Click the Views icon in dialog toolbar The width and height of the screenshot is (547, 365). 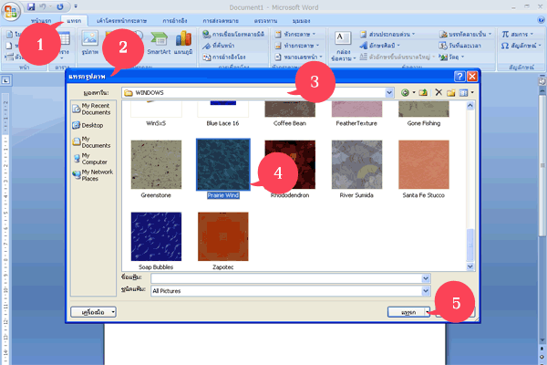[x=463, y=92]
